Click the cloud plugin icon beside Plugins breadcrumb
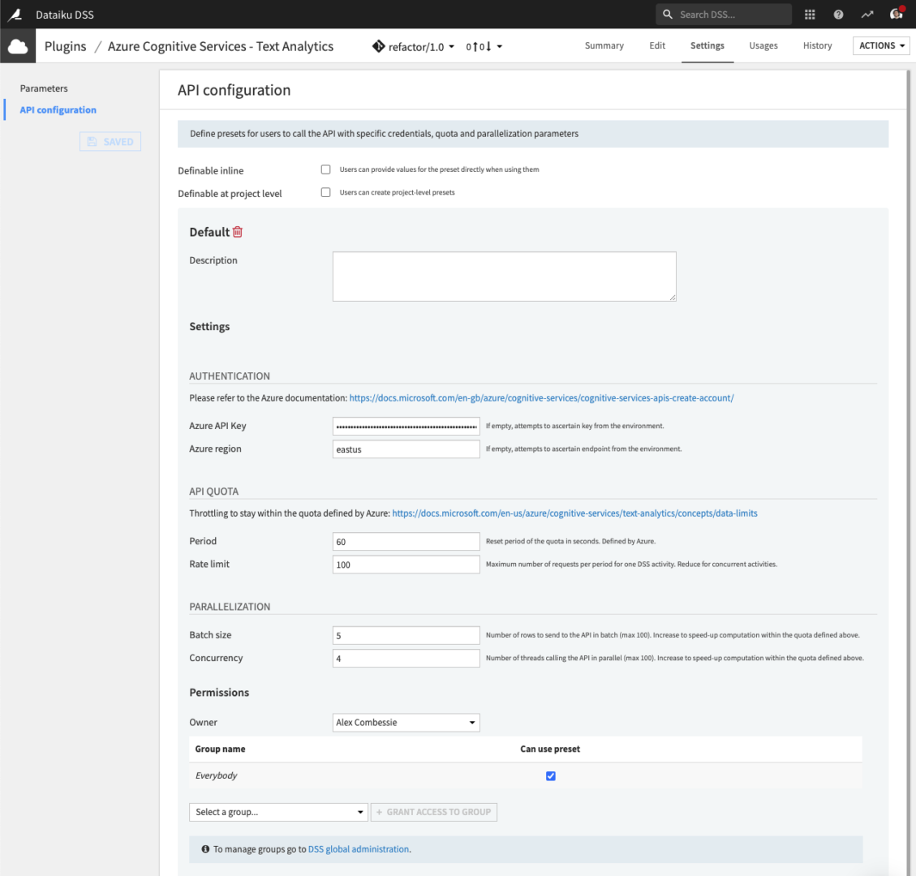Screen dimensions: 916x876 coord(16,45)
